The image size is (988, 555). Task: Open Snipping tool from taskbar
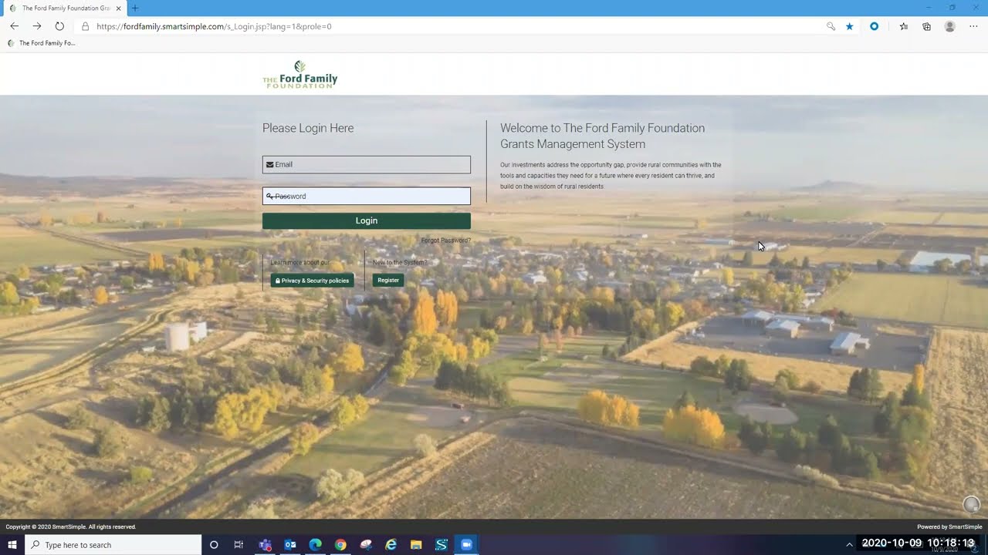tap(366, 545)
